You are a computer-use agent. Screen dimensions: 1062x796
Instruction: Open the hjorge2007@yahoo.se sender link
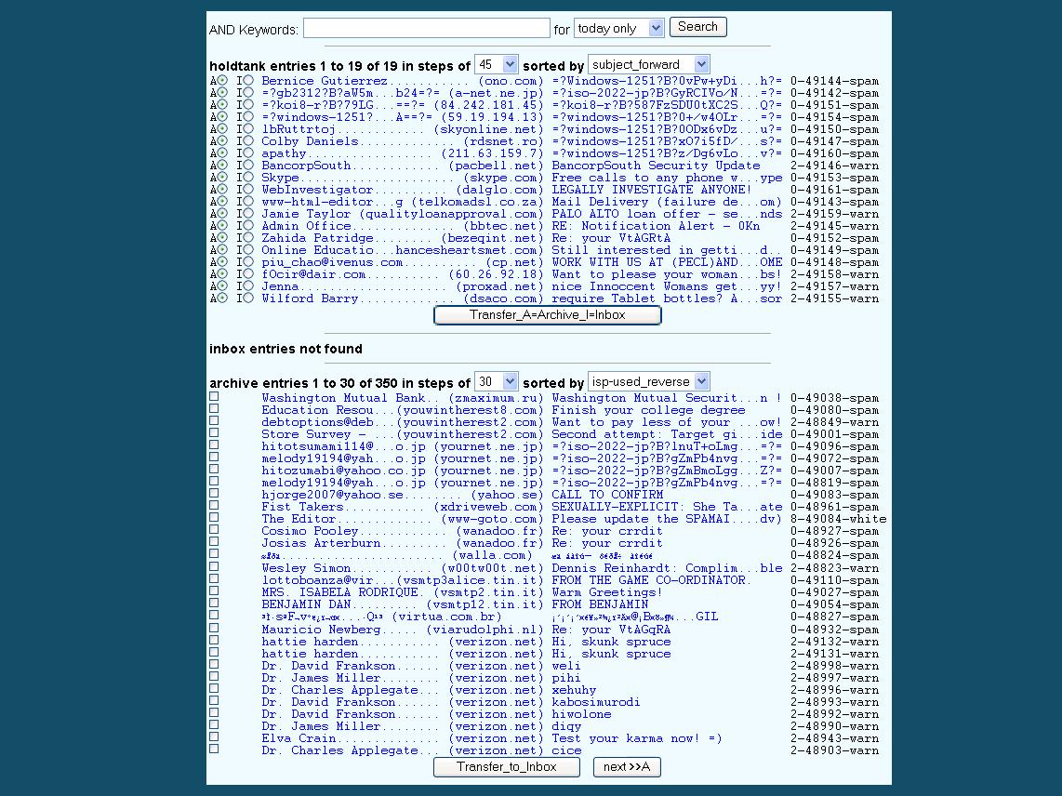(403, 495)
